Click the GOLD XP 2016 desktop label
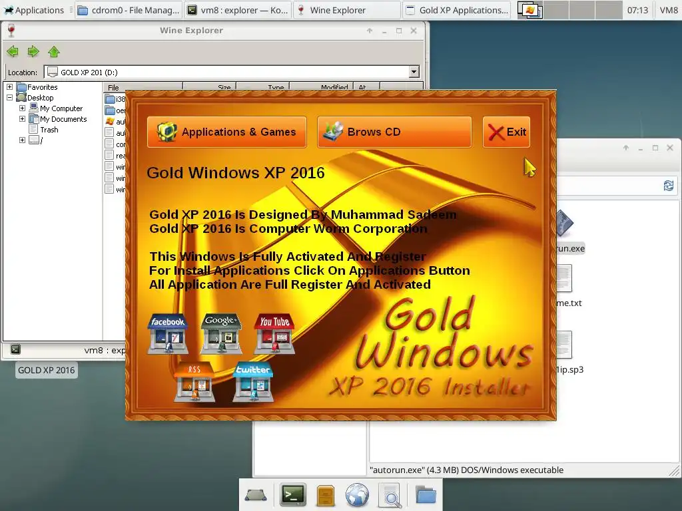Screen dimensions: 682x511 pos(46,370)
